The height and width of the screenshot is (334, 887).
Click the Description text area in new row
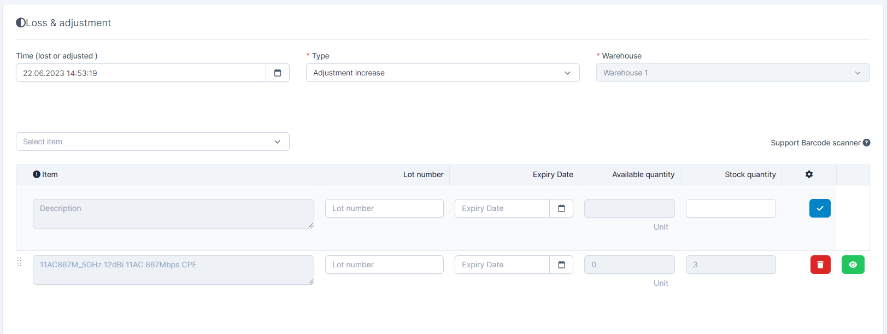[173, 214]
